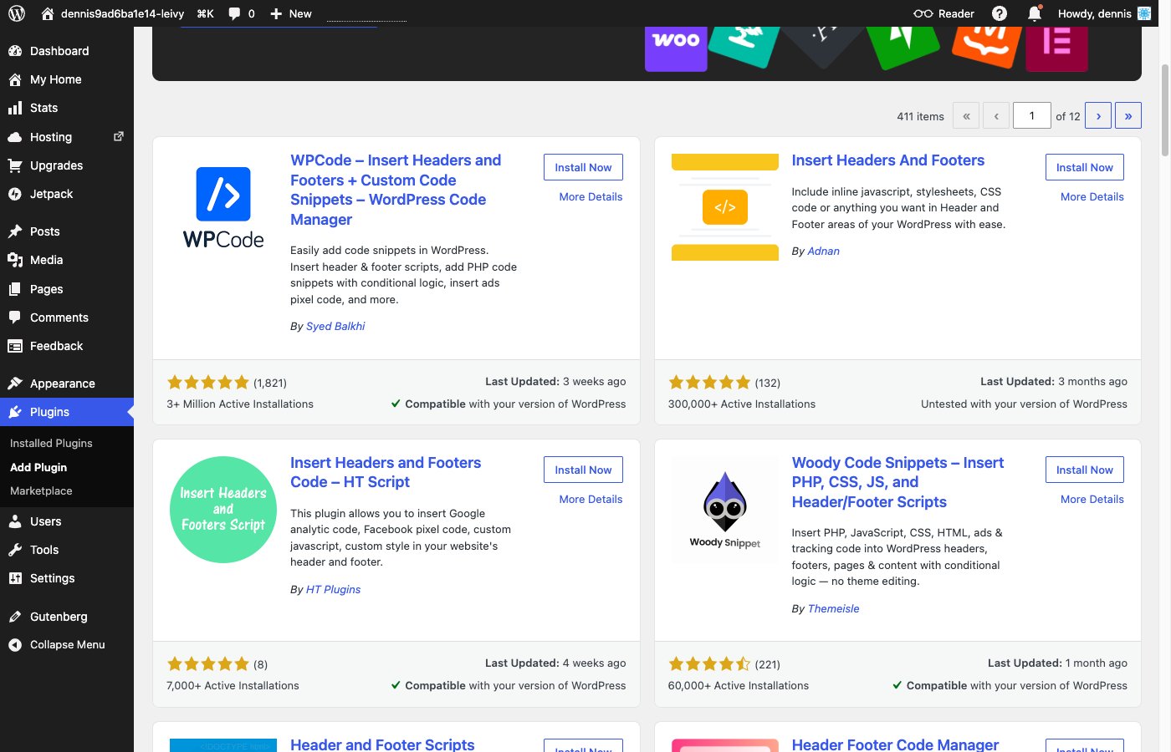Open the Tools menu
1171x752 pixels.
[x=67, y=550]
